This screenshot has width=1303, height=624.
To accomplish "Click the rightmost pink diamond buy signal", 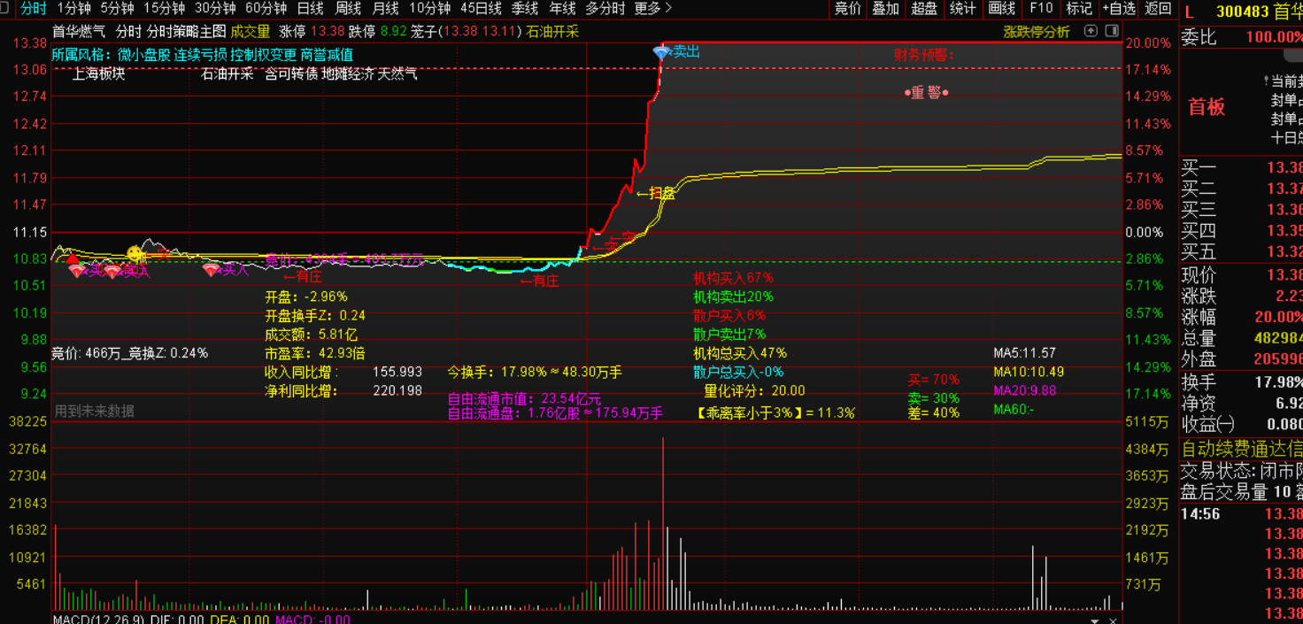I will pyautogui.click(x=211, y=270).
